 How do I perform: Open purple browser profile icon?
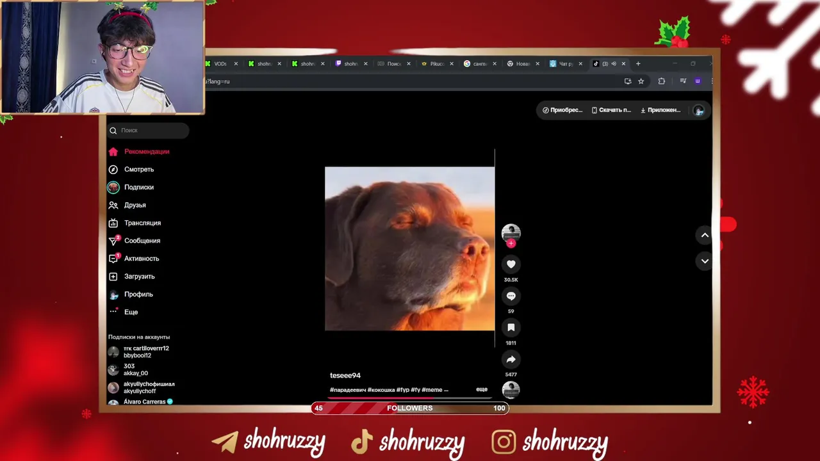pos(698,81)
